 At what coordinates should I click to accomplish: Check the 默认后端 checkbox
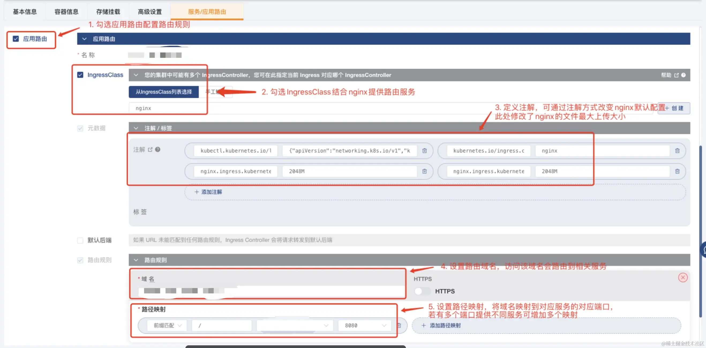tap(80, 240)
